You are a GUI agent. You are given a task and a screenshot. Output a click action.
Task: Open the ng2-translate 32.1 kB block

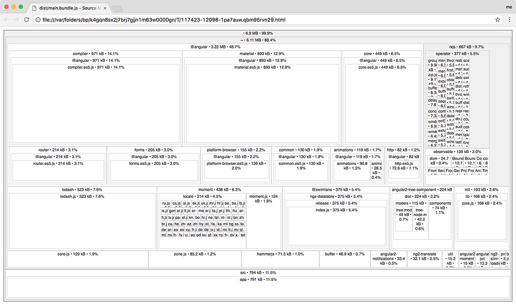point(424,259)
